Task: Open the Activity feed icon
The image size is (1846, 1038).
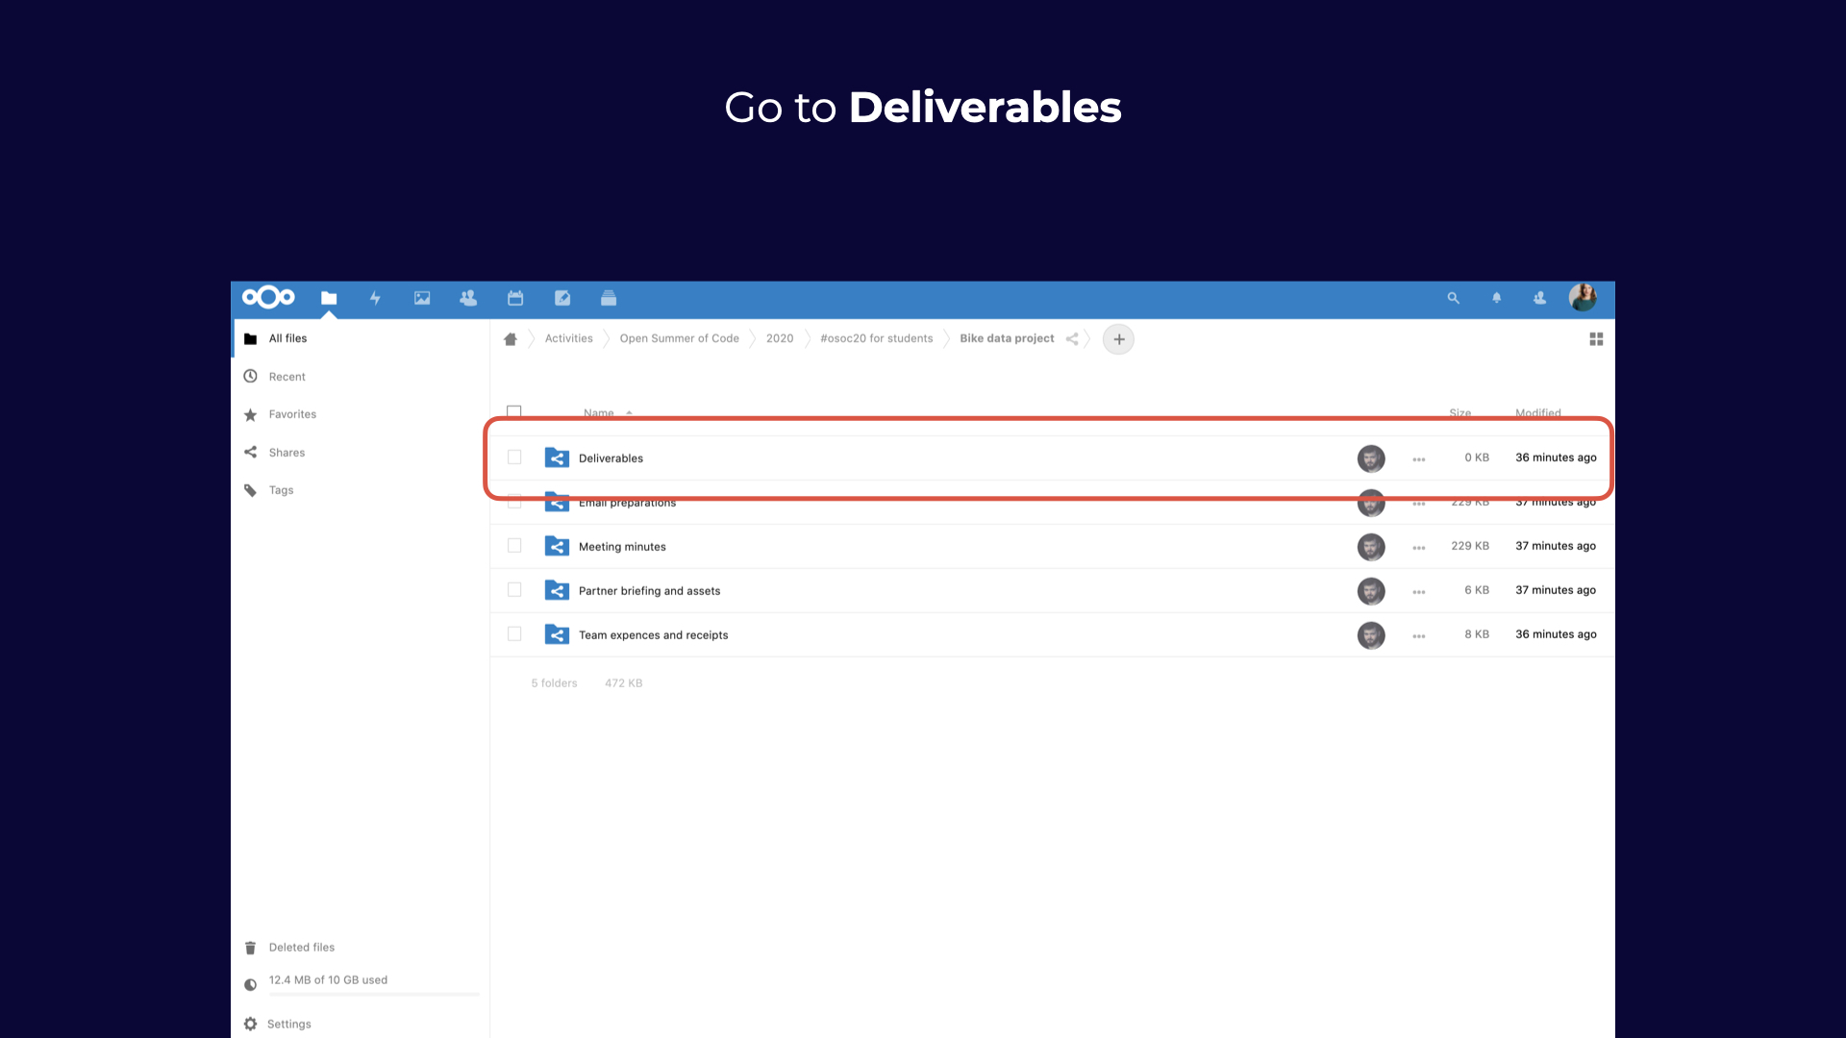Action: (375, 298)
